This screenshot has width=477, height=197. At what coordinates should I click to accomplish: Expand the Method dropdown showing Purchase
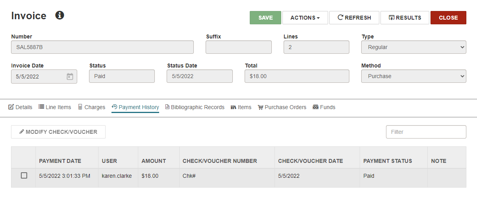point(414,76)
